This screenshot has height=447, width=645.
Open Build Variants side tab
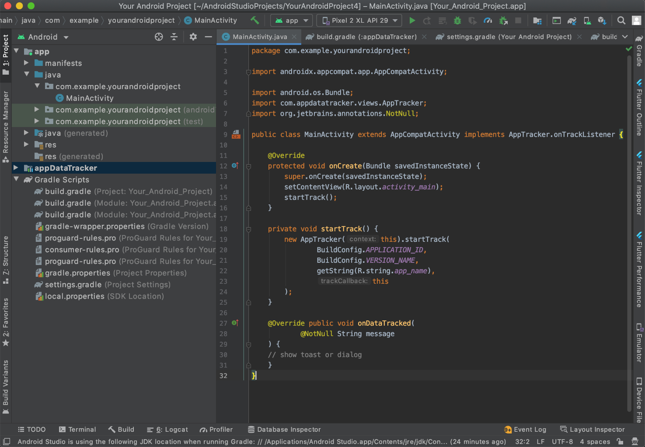6,387
